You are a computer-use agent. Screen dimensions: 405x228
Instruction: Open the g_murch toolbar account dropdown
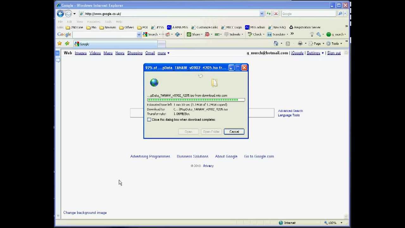click(336, 34)
